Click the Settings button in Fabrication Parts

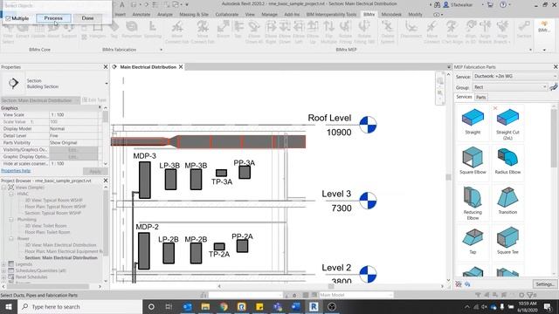coord(545,284)
